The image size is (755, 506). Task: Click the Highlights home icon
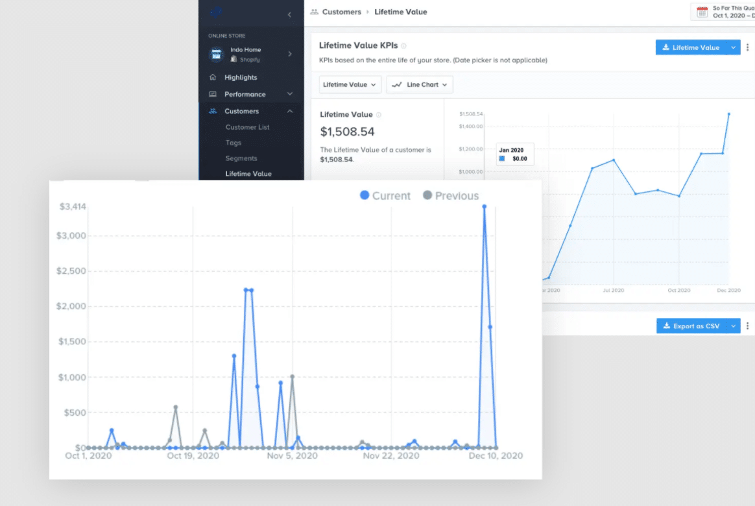click(213, 77)
